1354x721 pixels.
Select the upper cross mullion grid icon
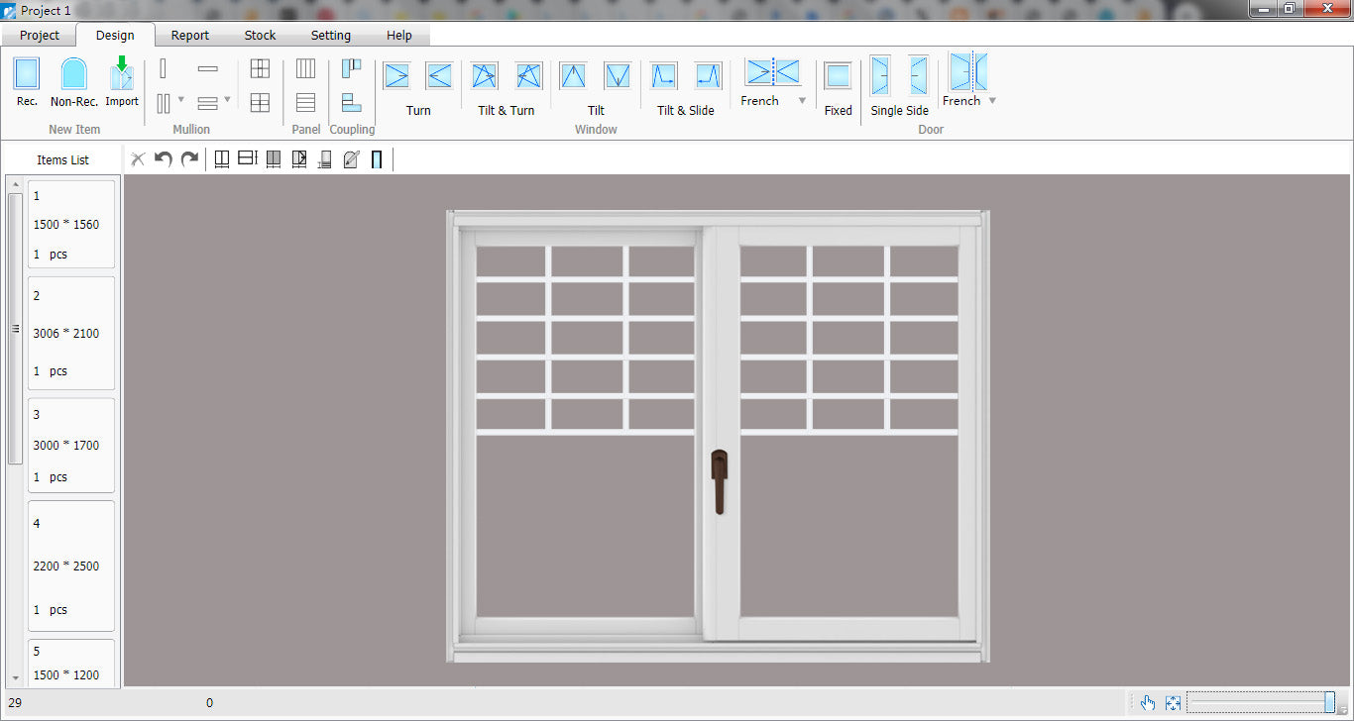(x=260, y=68)
